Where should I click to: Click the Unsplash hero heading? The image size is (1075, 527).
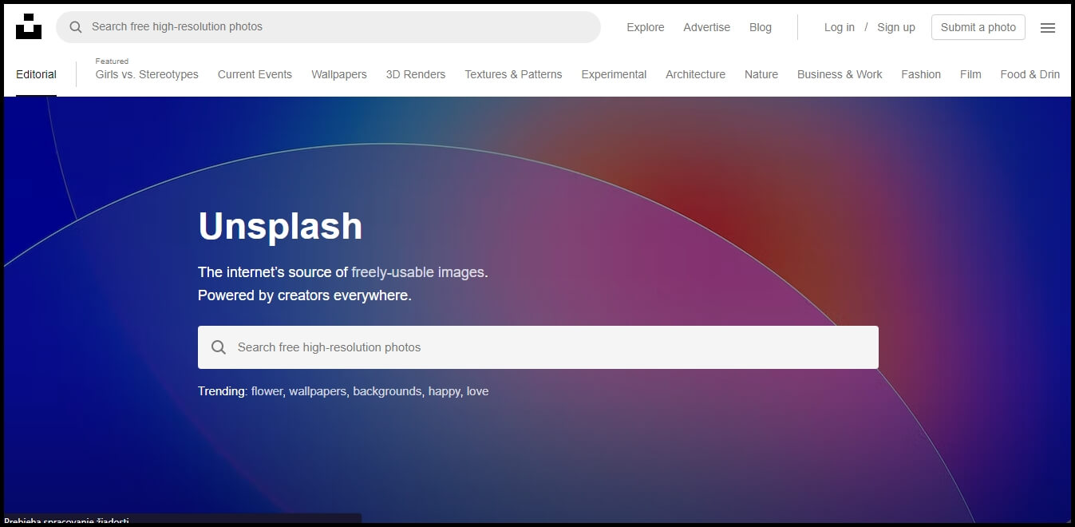point(280,226)
